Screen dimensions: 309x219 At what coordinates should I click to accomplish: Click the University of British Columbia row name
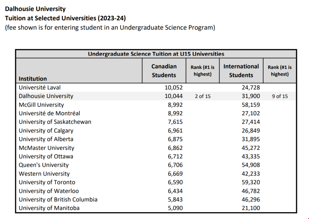pyautogui.click(x=58, y=200)
